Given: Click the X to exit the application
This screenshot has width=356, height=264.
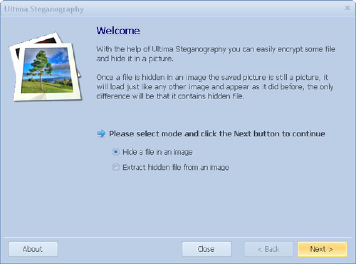Looking at the screenshot, I should [x=347, y=8].
